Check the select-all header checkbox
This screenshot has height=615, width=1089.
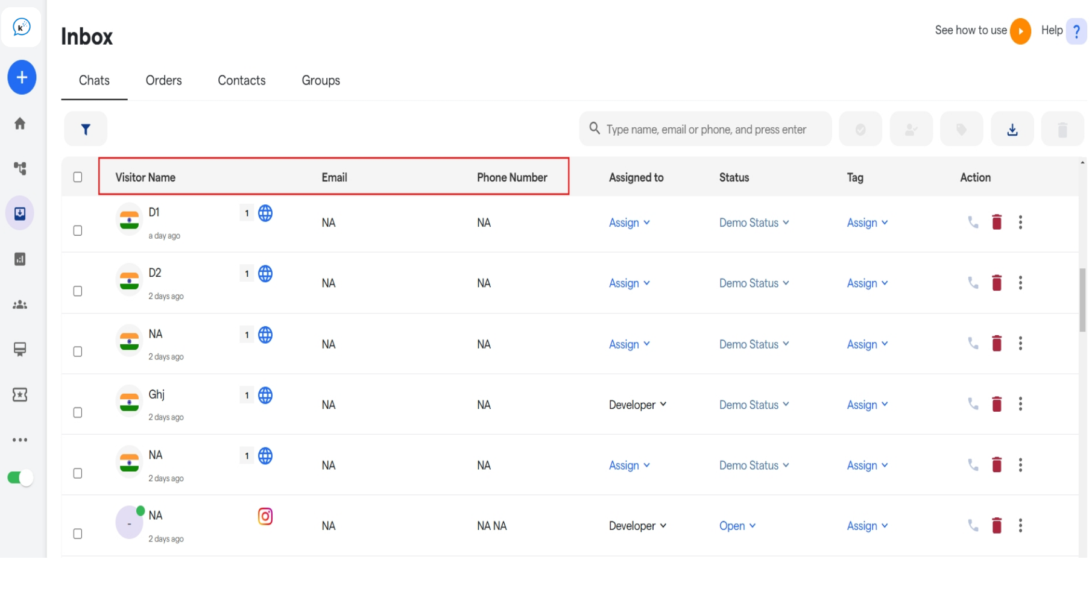pos(78,177)
